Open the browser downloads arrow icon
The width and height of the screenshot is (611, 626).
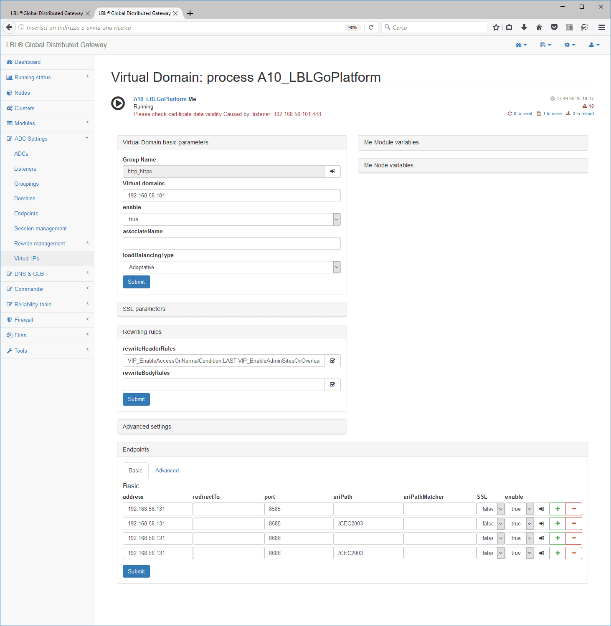(524, 28)
